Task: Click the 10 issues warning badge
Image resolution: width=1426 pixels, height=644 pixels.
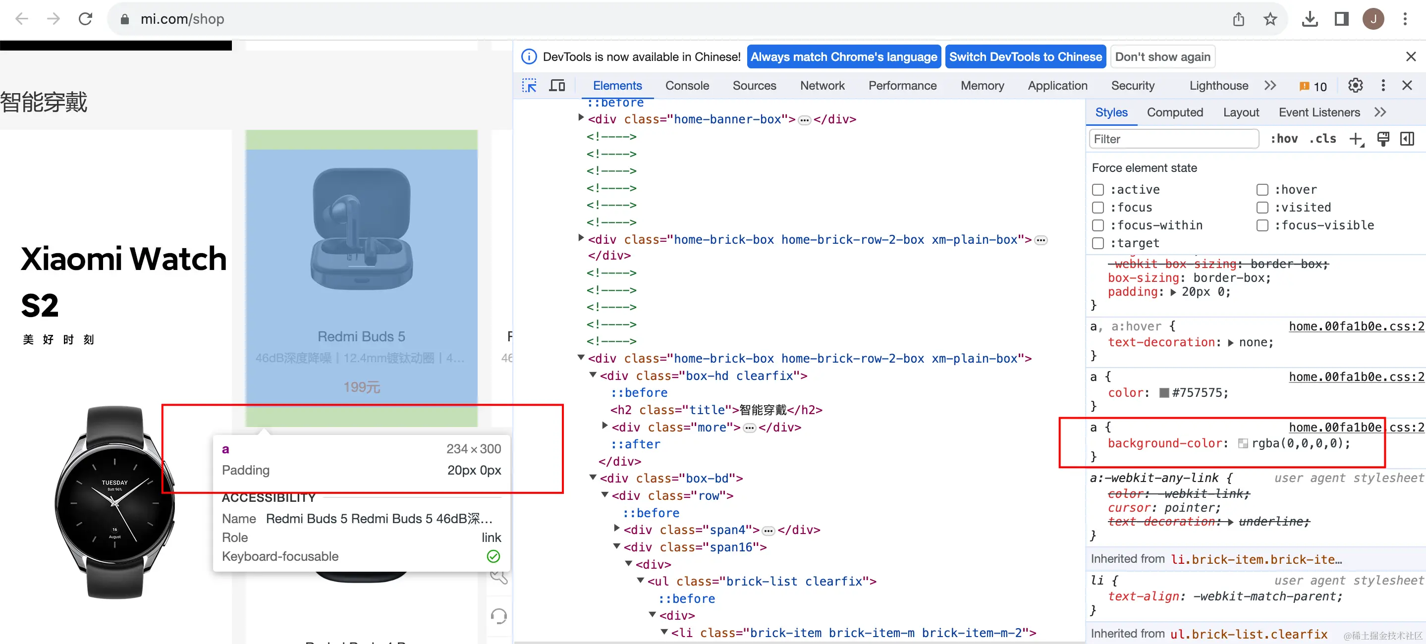Action: (1313, 86)
